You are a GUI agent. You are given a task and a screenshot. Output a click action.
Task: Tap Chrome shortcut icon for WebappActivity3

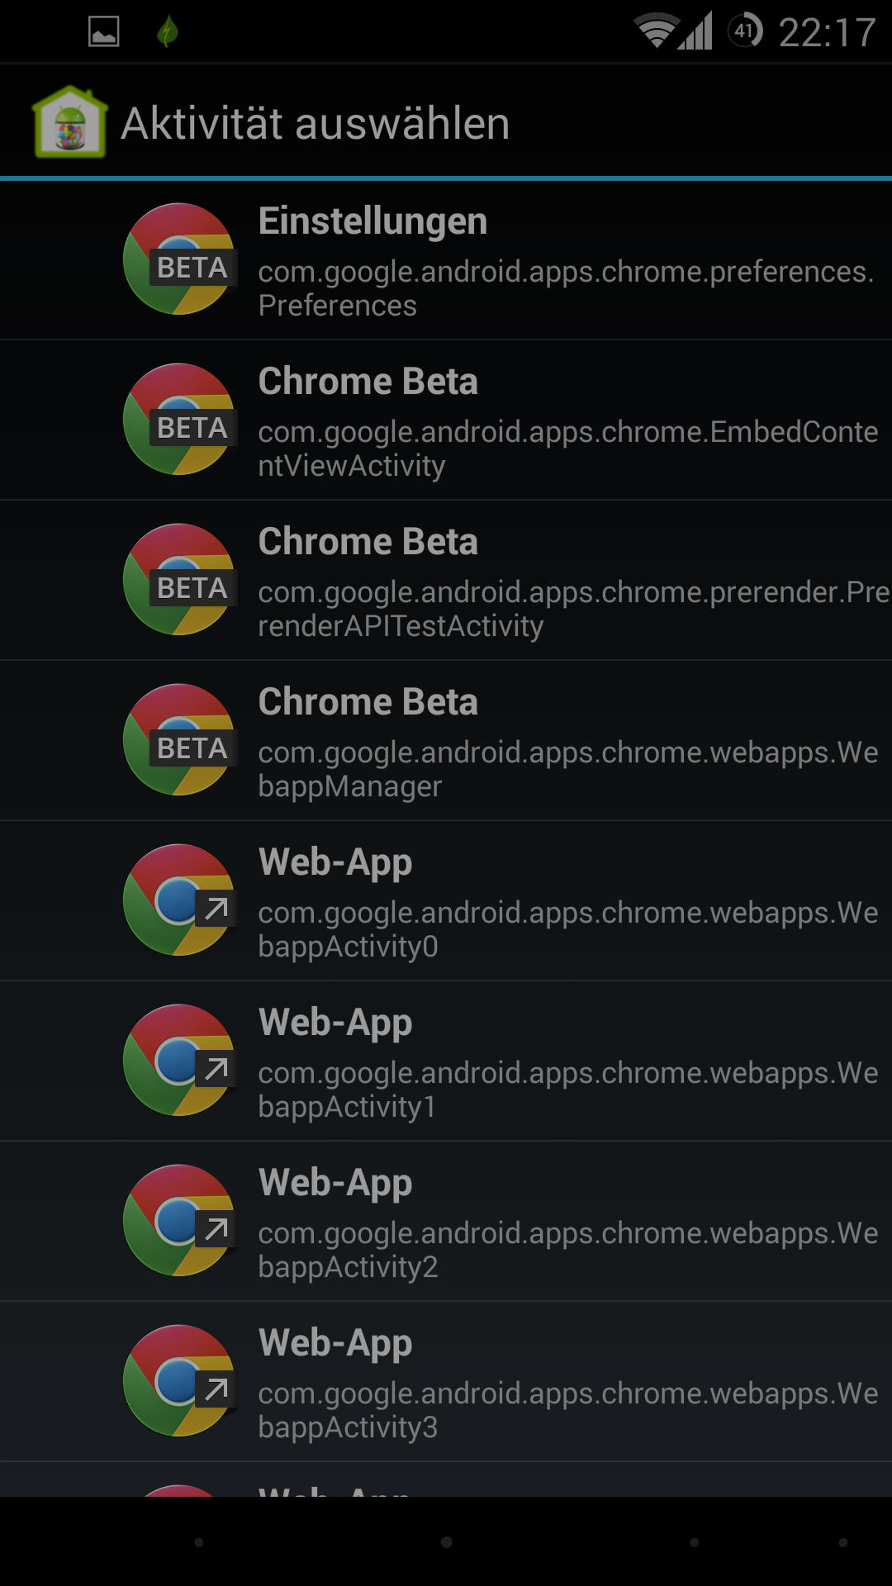180,1380
